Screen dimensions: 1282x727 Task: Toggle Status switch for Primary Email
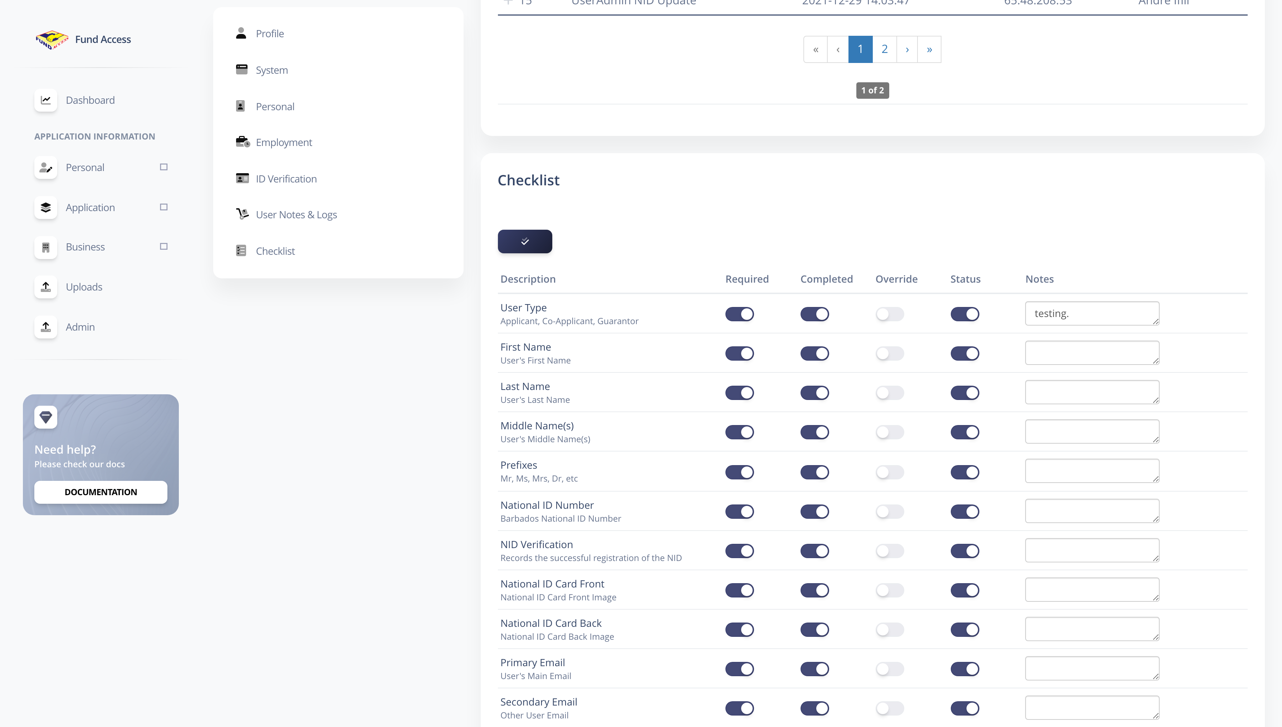964,669
